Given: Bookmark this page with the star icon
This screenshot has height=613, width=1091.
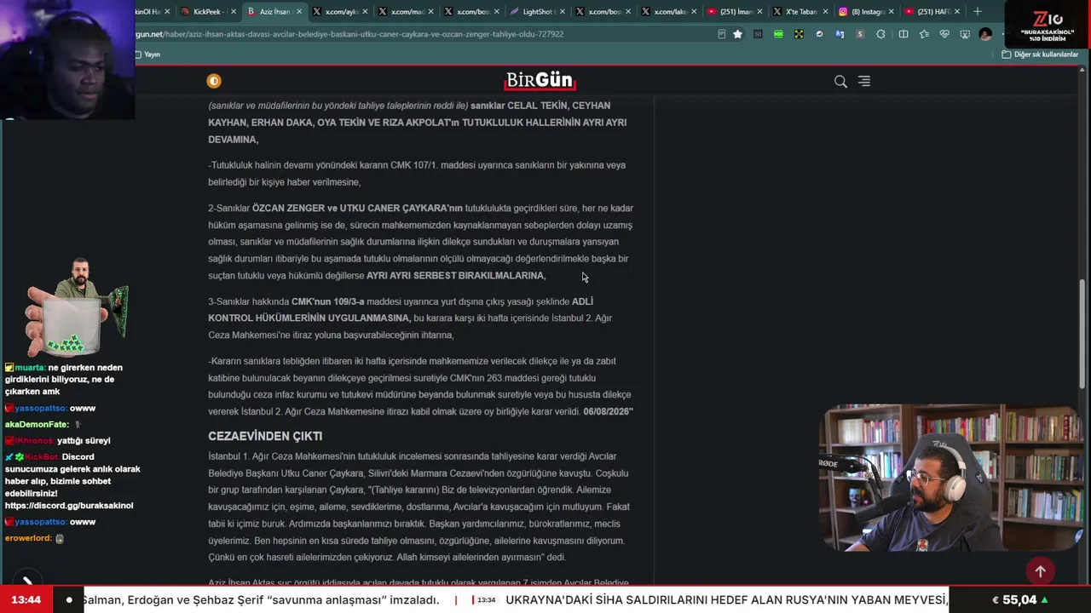Looking at the screenshot, I should tap(737, 34).
